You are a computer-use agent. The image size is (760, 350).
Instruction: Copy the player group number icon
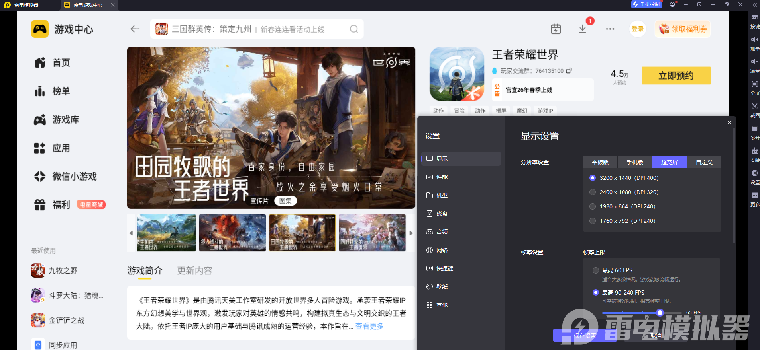569,70
